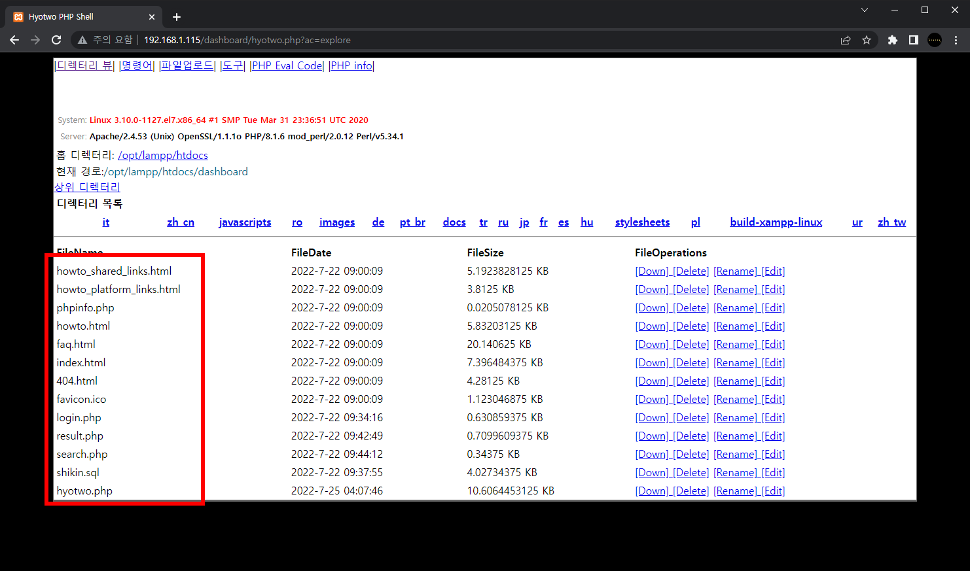Open the 명령어 menu link

point(137,65)
